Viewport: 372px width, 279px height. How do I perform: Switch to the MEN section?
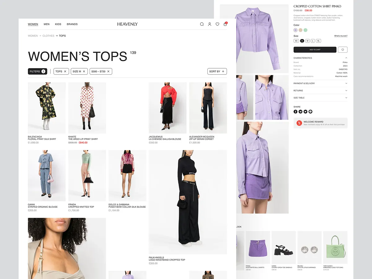[x=46, y=24]
